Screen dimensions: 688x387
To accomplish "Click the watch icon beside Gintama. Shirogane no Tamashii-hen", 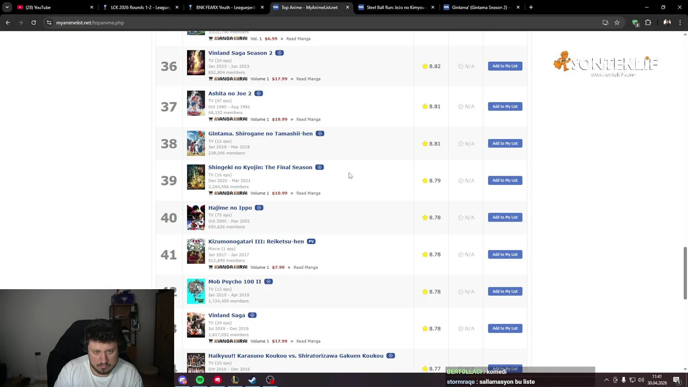I will 320,133.
